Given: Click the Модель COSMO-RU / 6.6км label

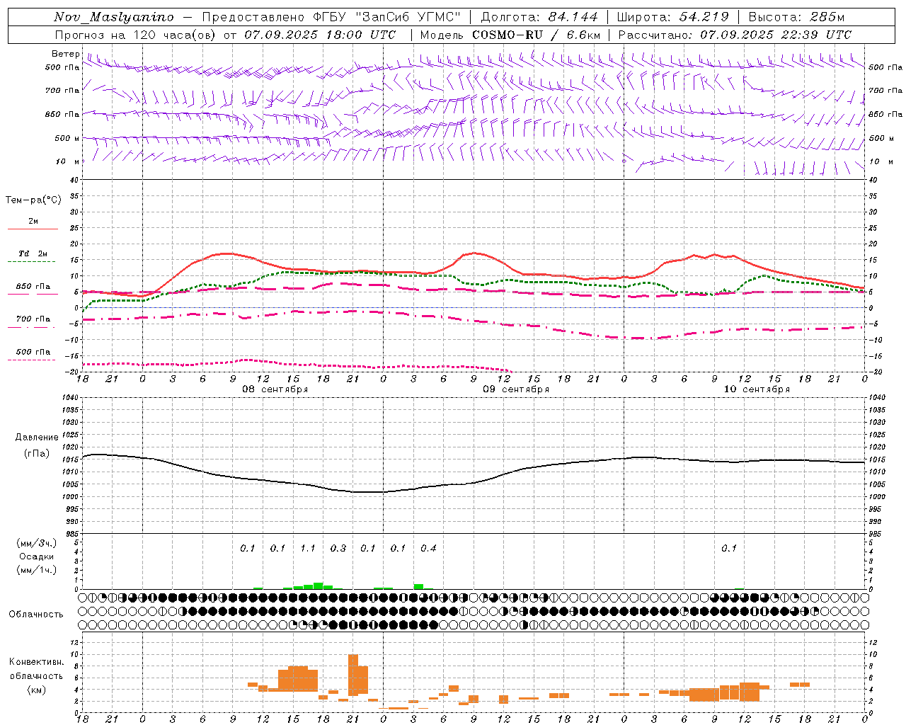Looking at the screenshot, I should [510, 35].
